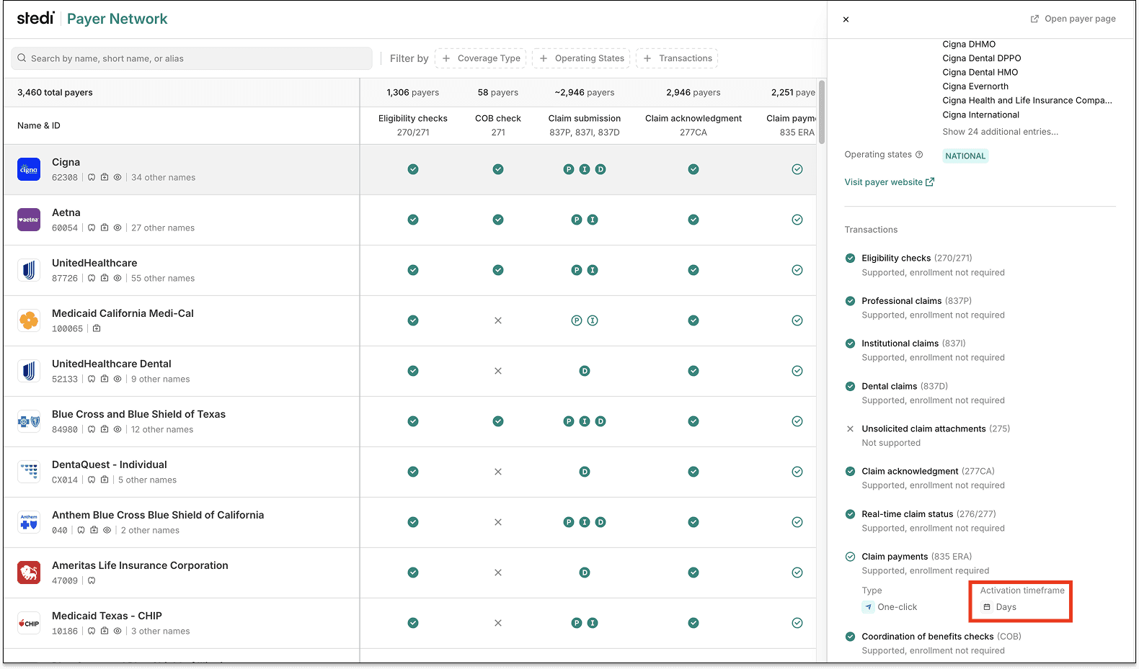
Task: Open Aetna's 27 other names
Action: pos(163,228)
